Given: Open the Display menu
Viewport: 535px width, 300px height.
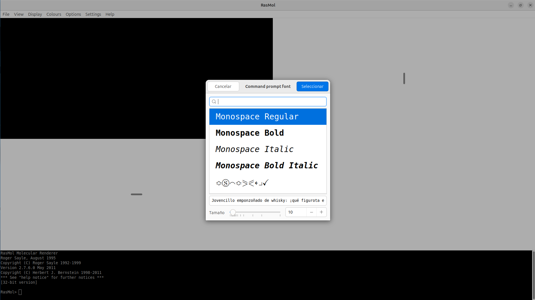Looking at the screenshot, I should [x=35, y=14].
